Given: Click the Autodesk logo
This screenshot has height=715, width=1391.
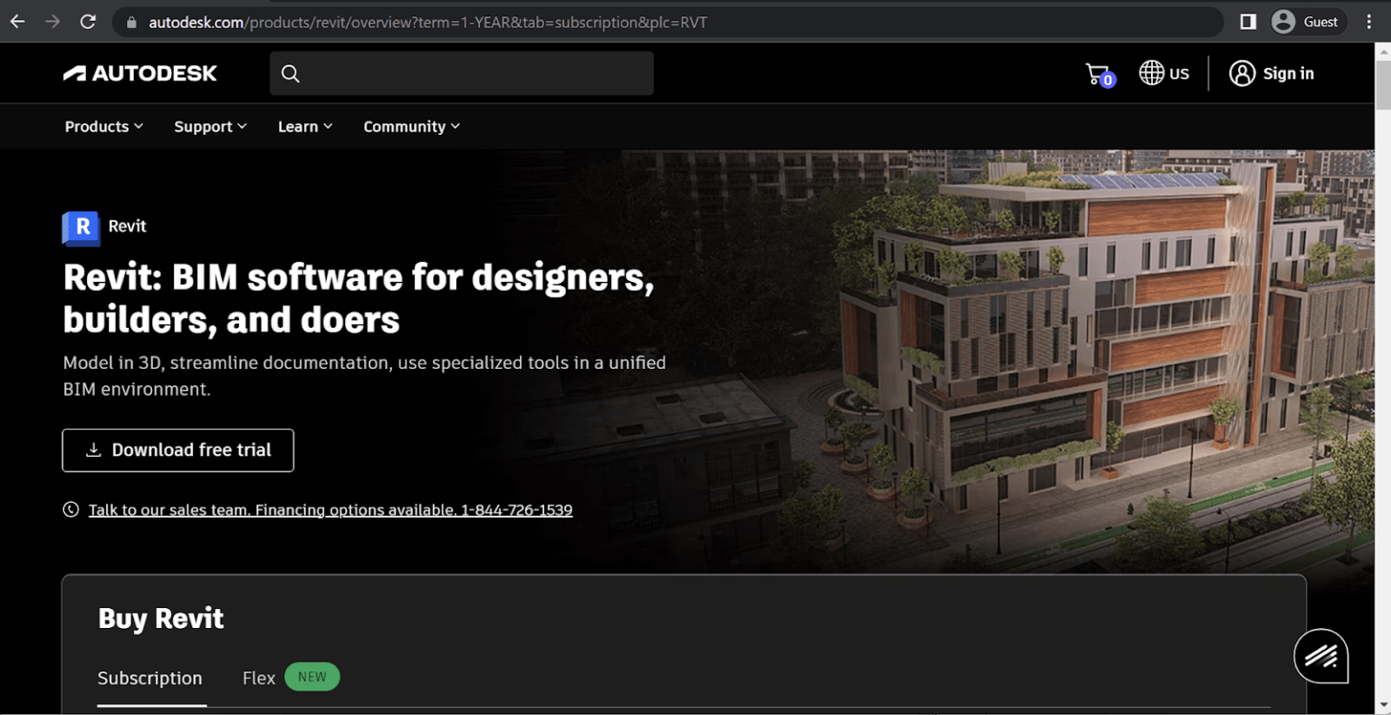Looking at the screenshot, I should 139,72.
